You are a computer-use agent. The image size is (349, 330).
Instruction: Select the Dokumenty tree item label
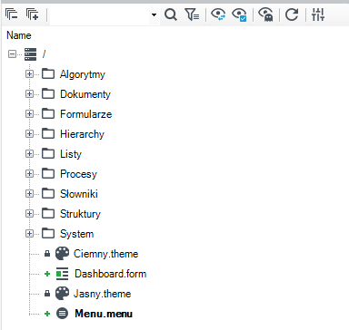click(x=85, y=94)
